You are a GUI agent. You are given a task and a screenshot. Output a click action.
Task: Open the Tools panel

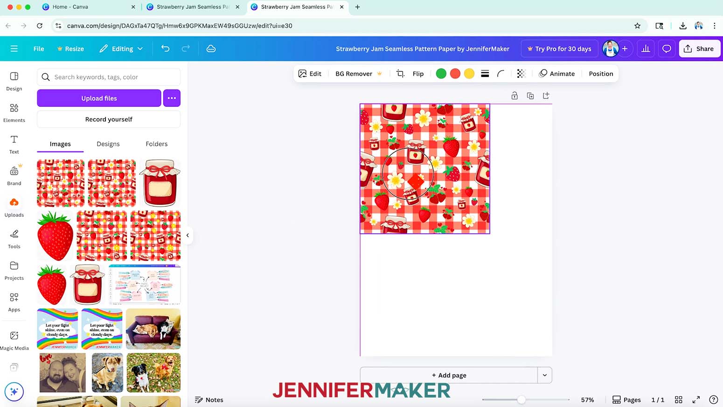pyautogui.click(x=14, y=239)
